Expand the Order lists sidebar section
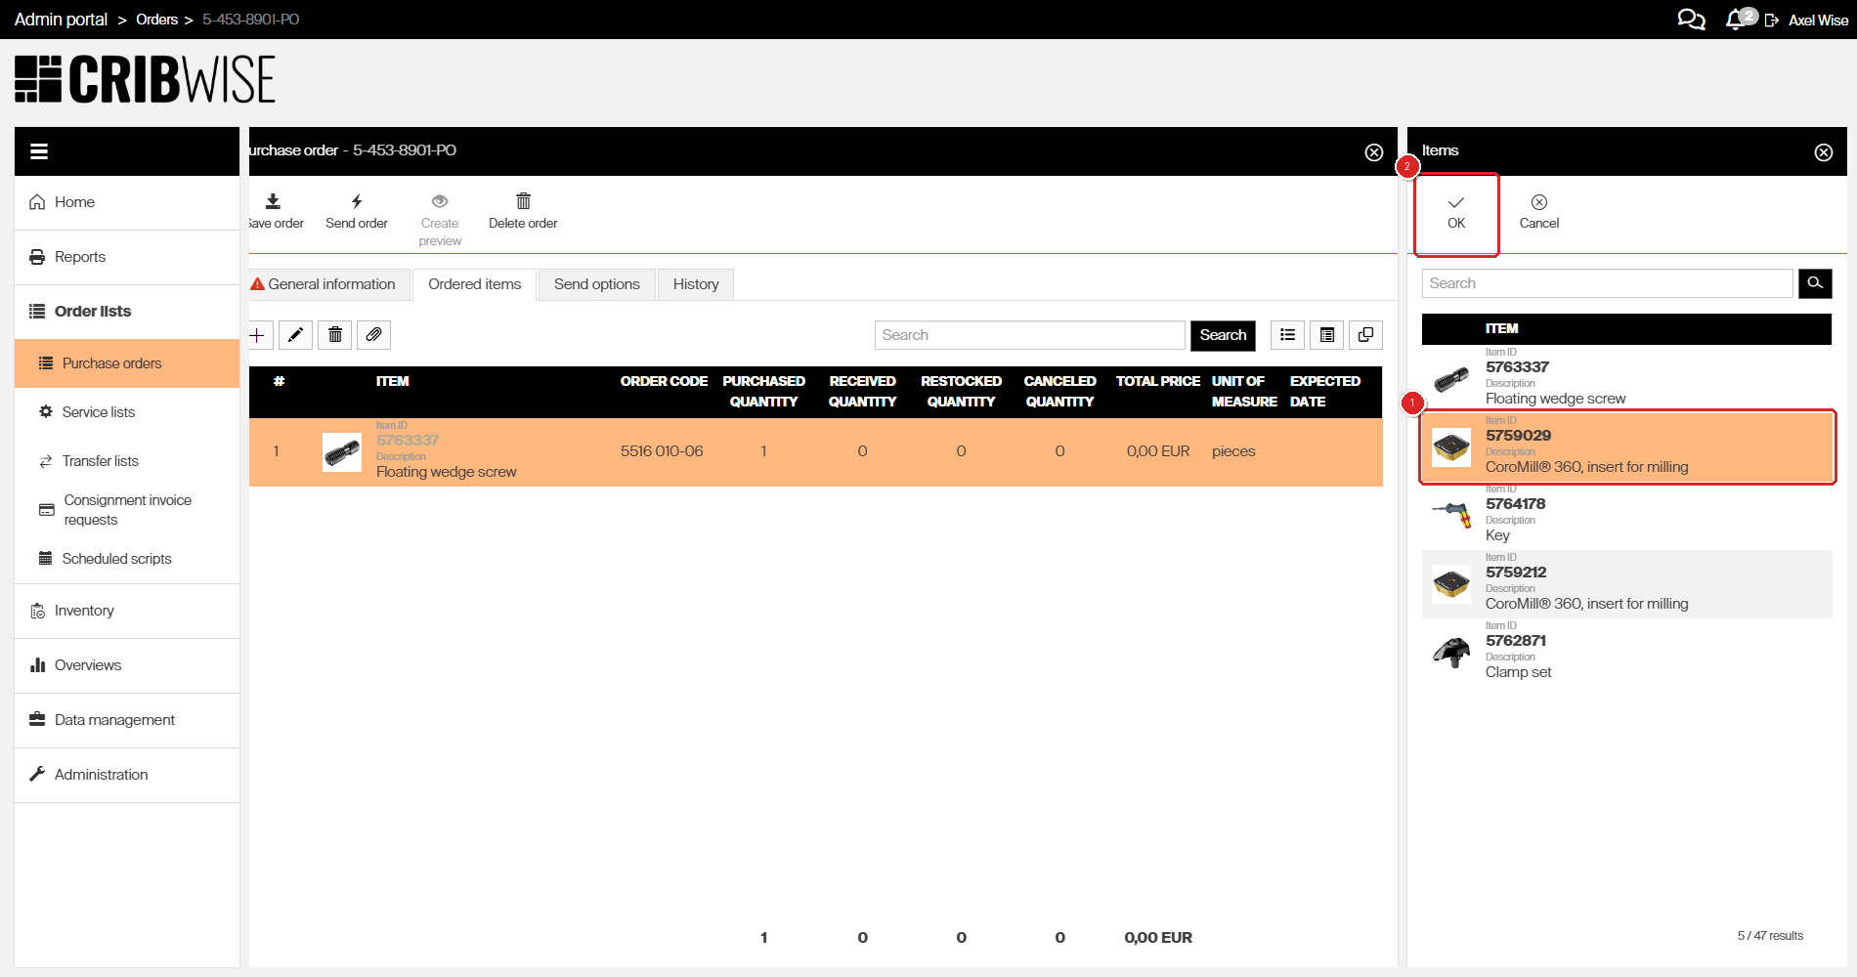The width and height of the screenshot is (1857, 977). pos(93,312)
